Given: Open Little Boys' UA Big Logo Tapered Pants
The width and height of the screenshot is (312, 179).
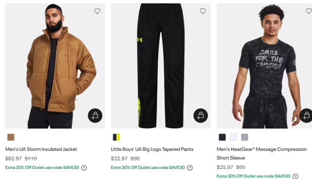Looking at the screenshot, I should tap(152, 149).
